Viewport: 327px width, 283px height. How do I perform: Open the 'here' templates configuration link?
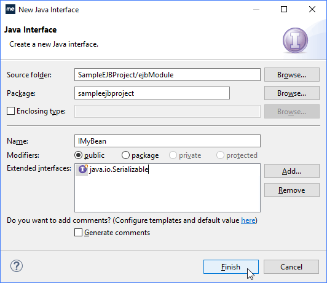click(248, 220)
